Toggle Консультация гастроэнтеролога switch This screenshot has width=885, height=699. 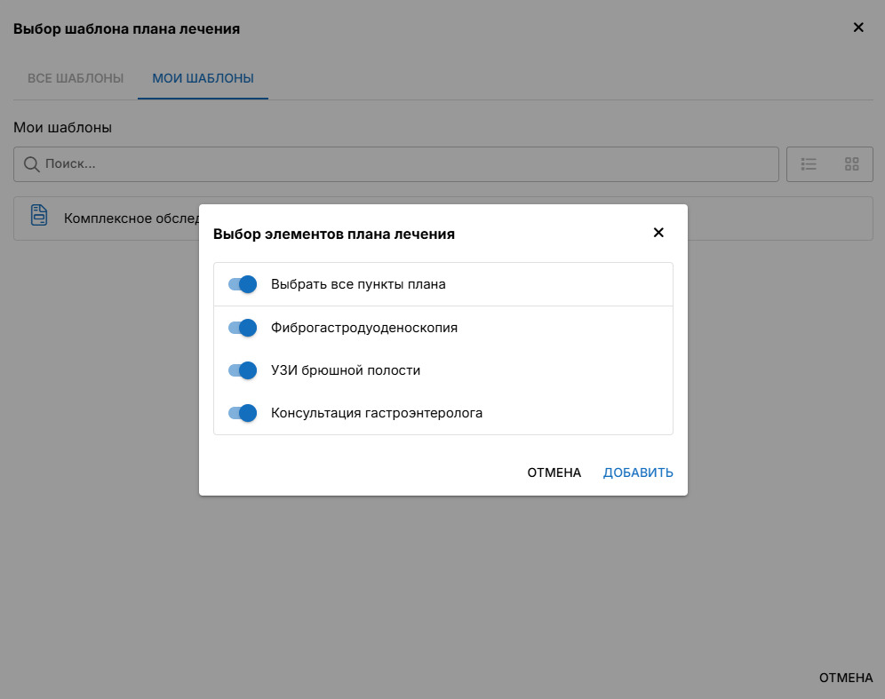tap(243, 413)
